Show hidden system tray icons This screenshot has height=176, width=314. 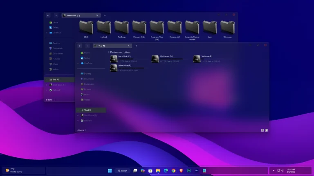(274, 171)
